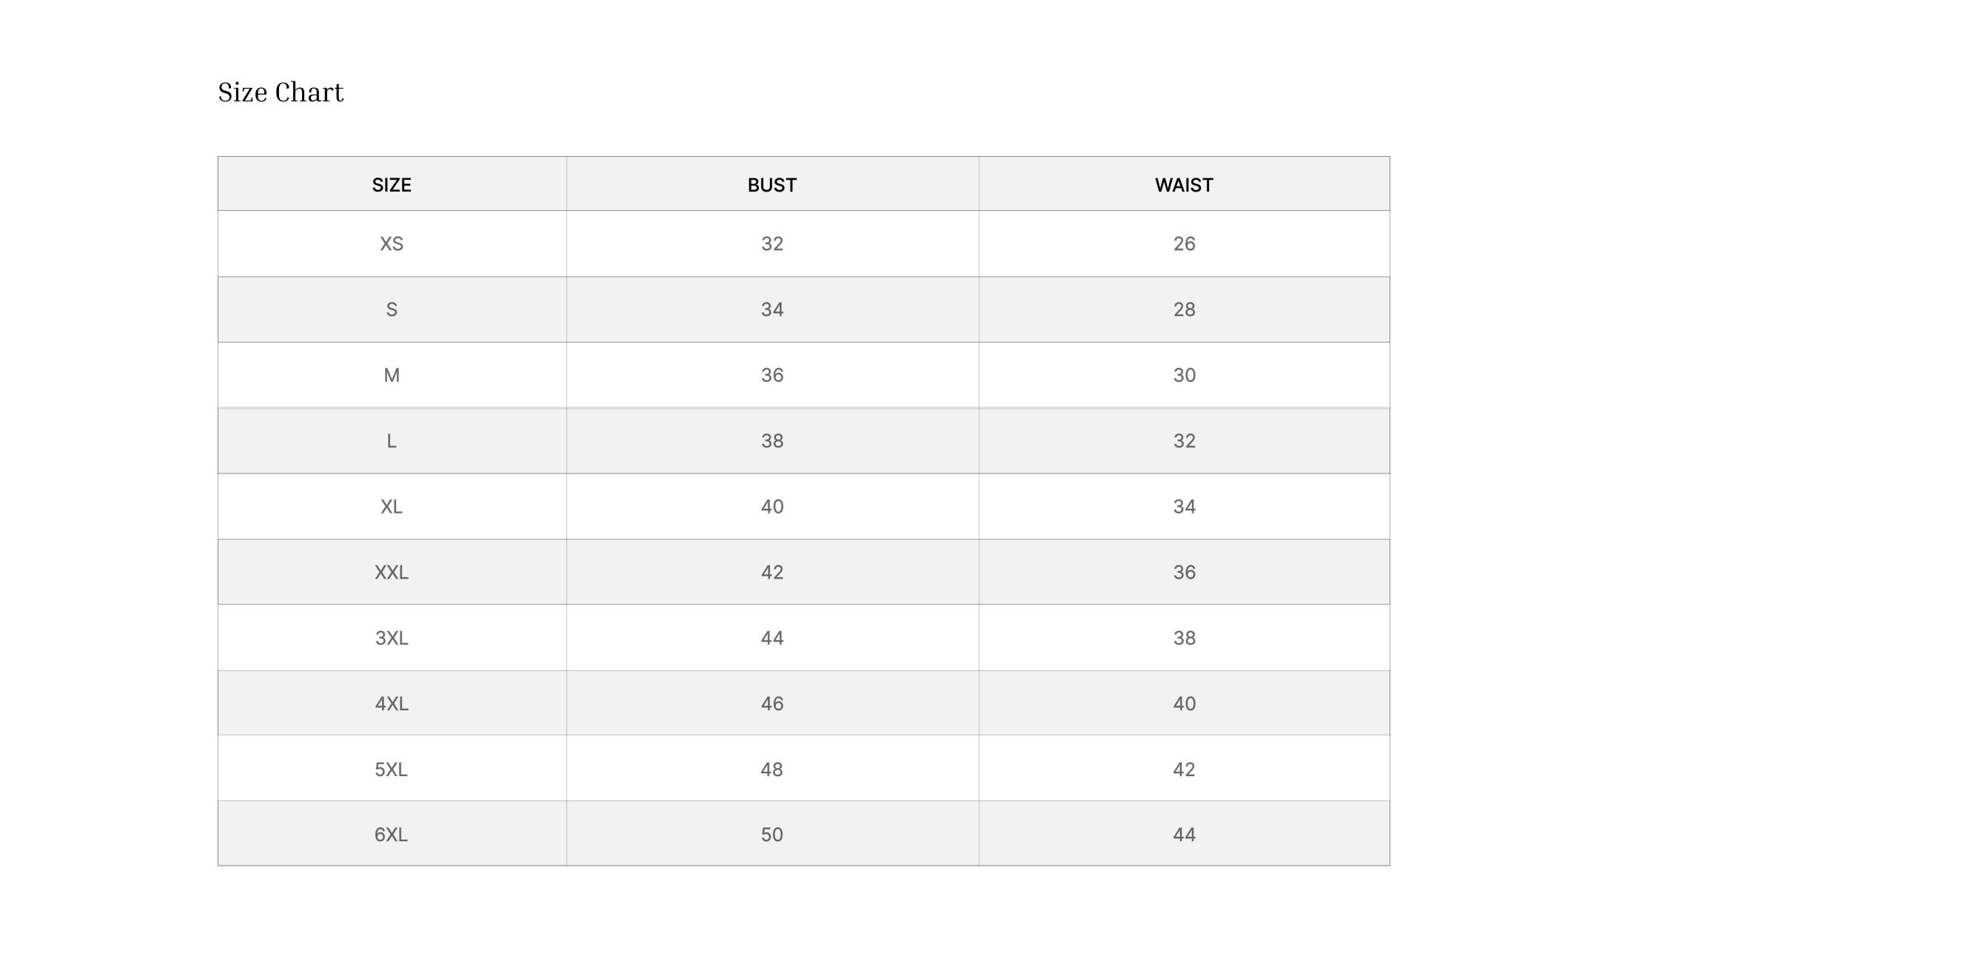Click bust value 46 in 4XL row
Viewport: 1970px width, 961px height.
point(771,704)
